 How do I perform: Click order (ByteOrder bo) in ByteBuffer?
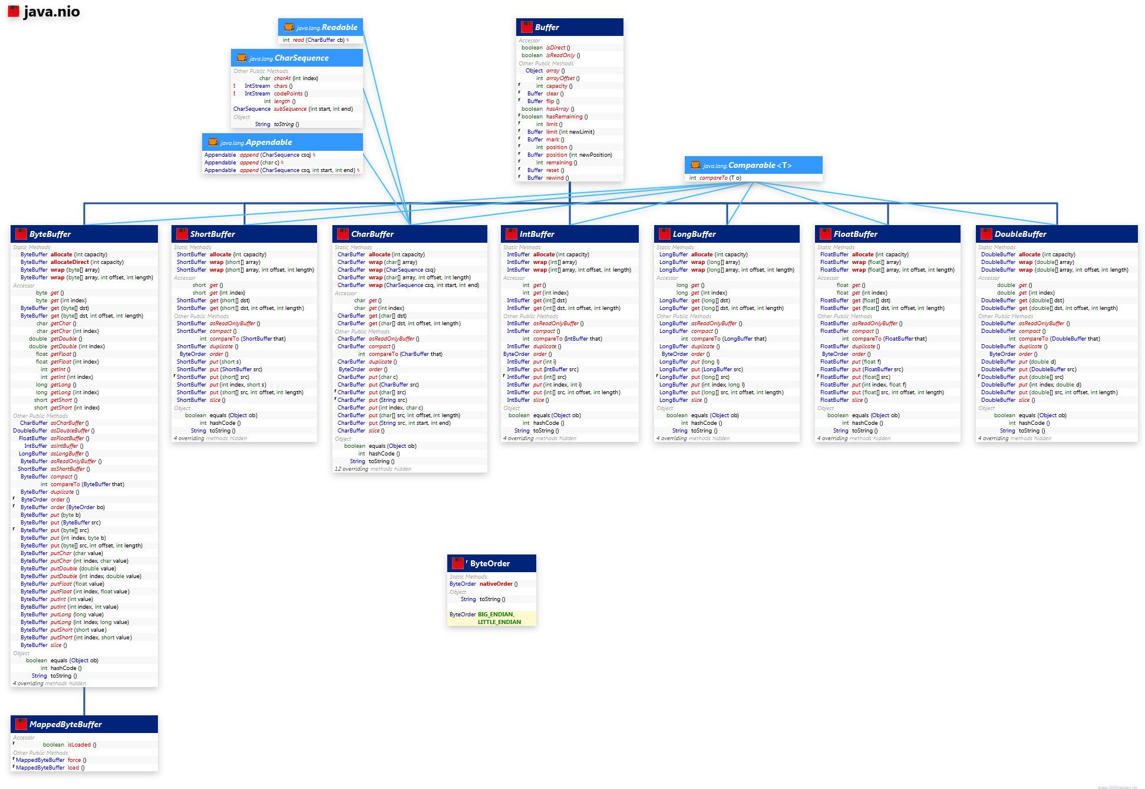click(x=78, y=507)
